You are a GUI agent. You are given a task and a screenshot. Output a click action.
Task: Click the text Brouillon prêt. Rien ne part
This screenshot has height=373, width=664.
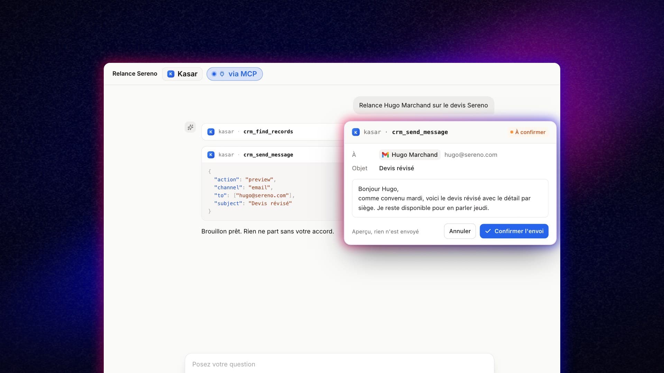pos(268,231)
